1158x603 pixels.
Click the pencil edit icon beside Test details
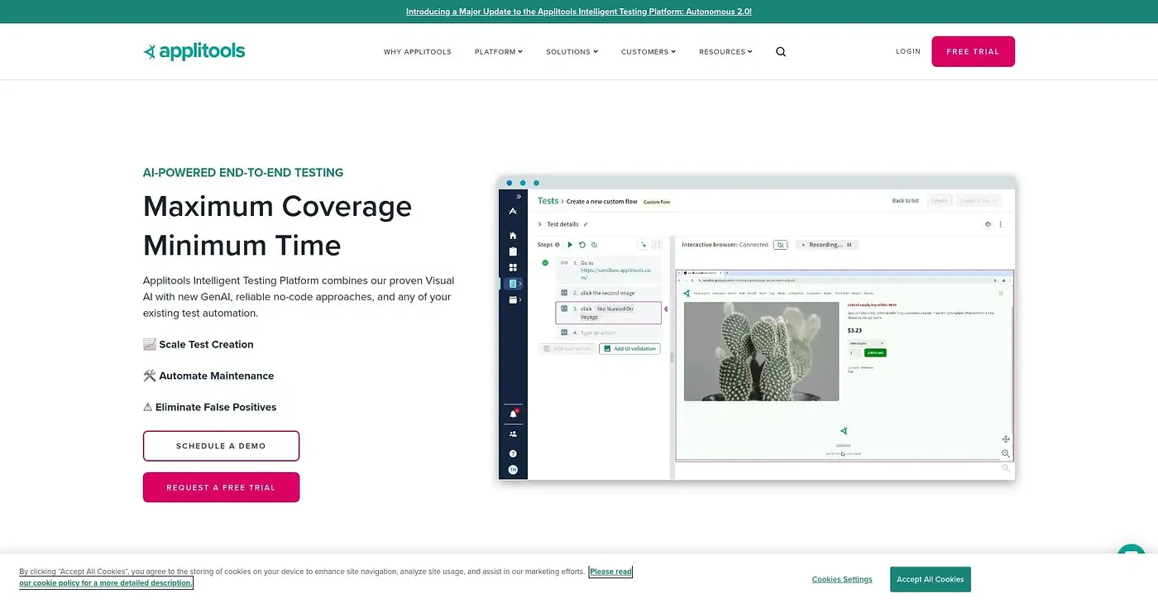pyautogui.click(x=586, y=224)
